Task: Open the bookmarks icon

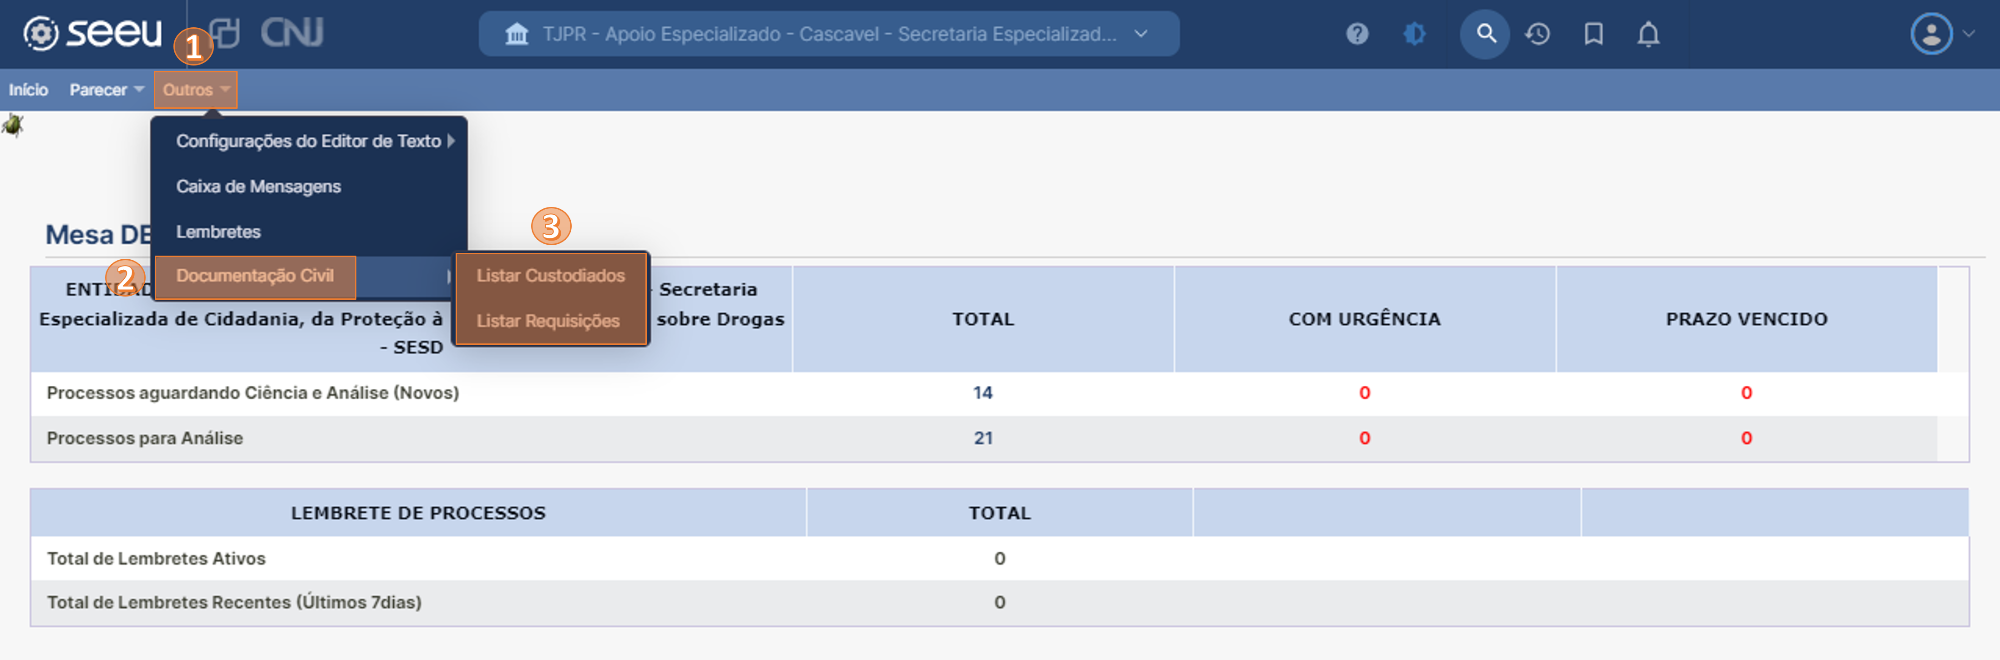Action: pos(1593,34)
